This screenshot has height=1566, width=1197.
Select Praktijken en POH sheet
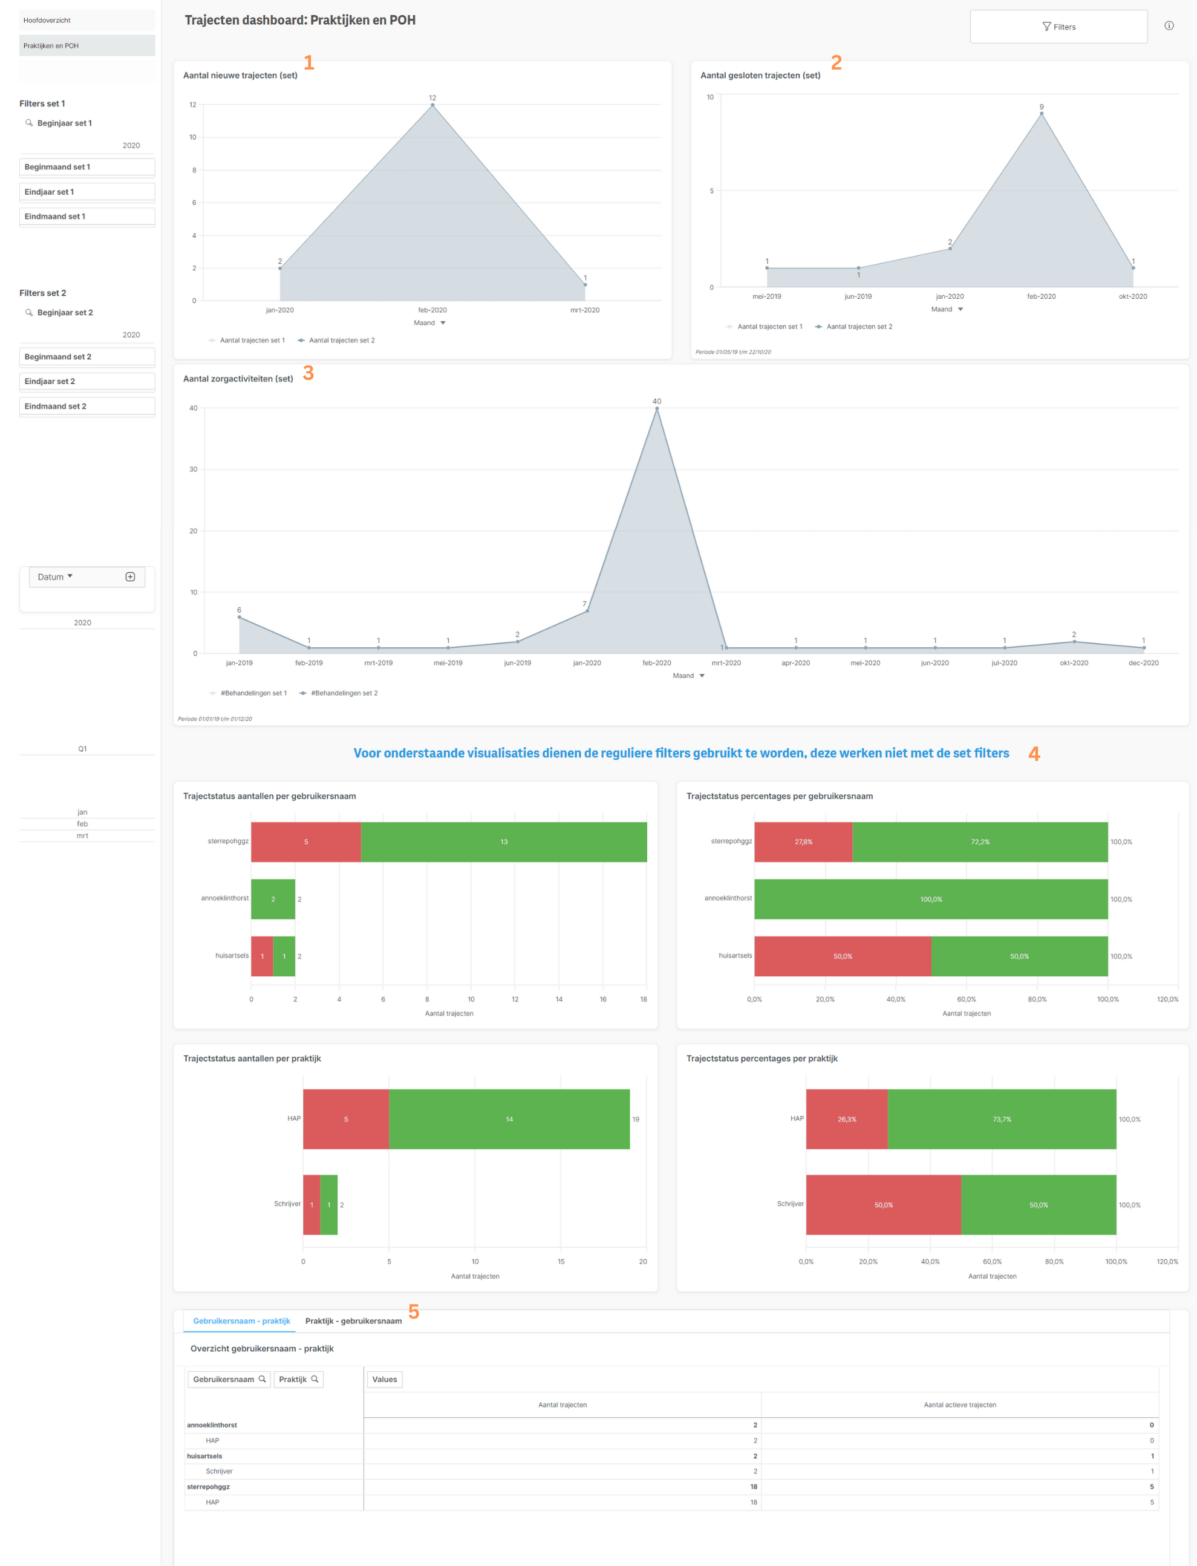point(87,45)
